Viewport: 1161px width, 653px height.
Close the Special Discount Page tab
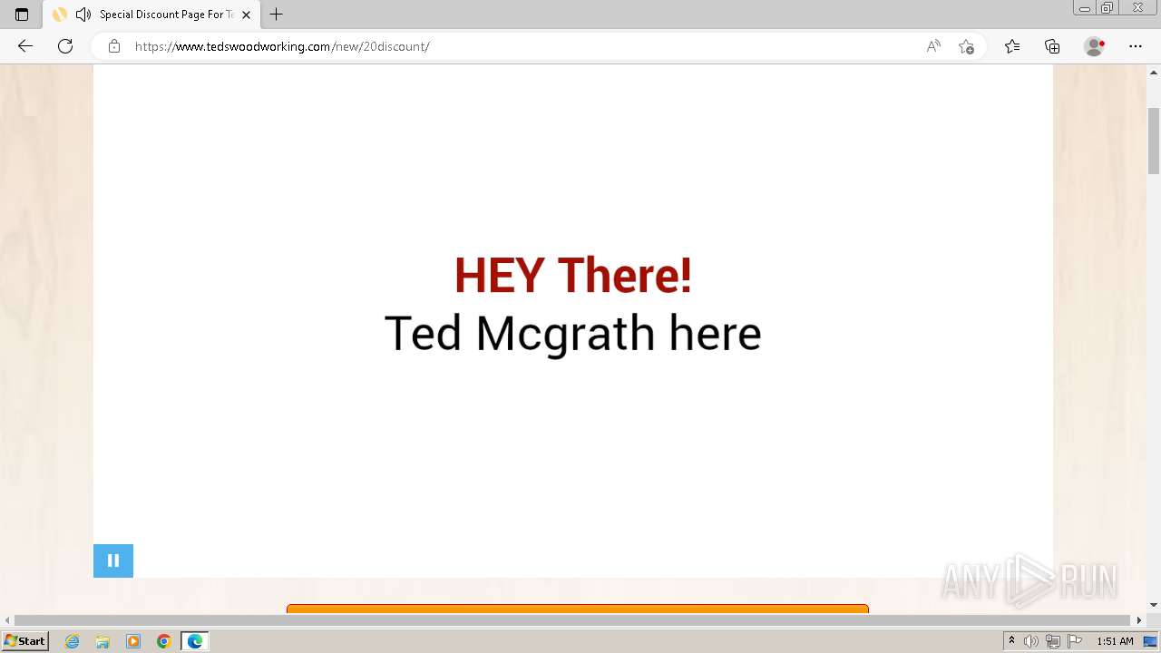[x=246, y=15]
